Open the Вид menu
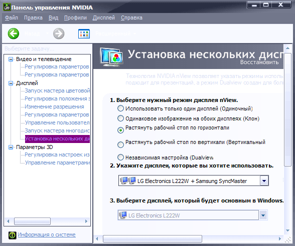295x246 pixels. click(53, 18)
